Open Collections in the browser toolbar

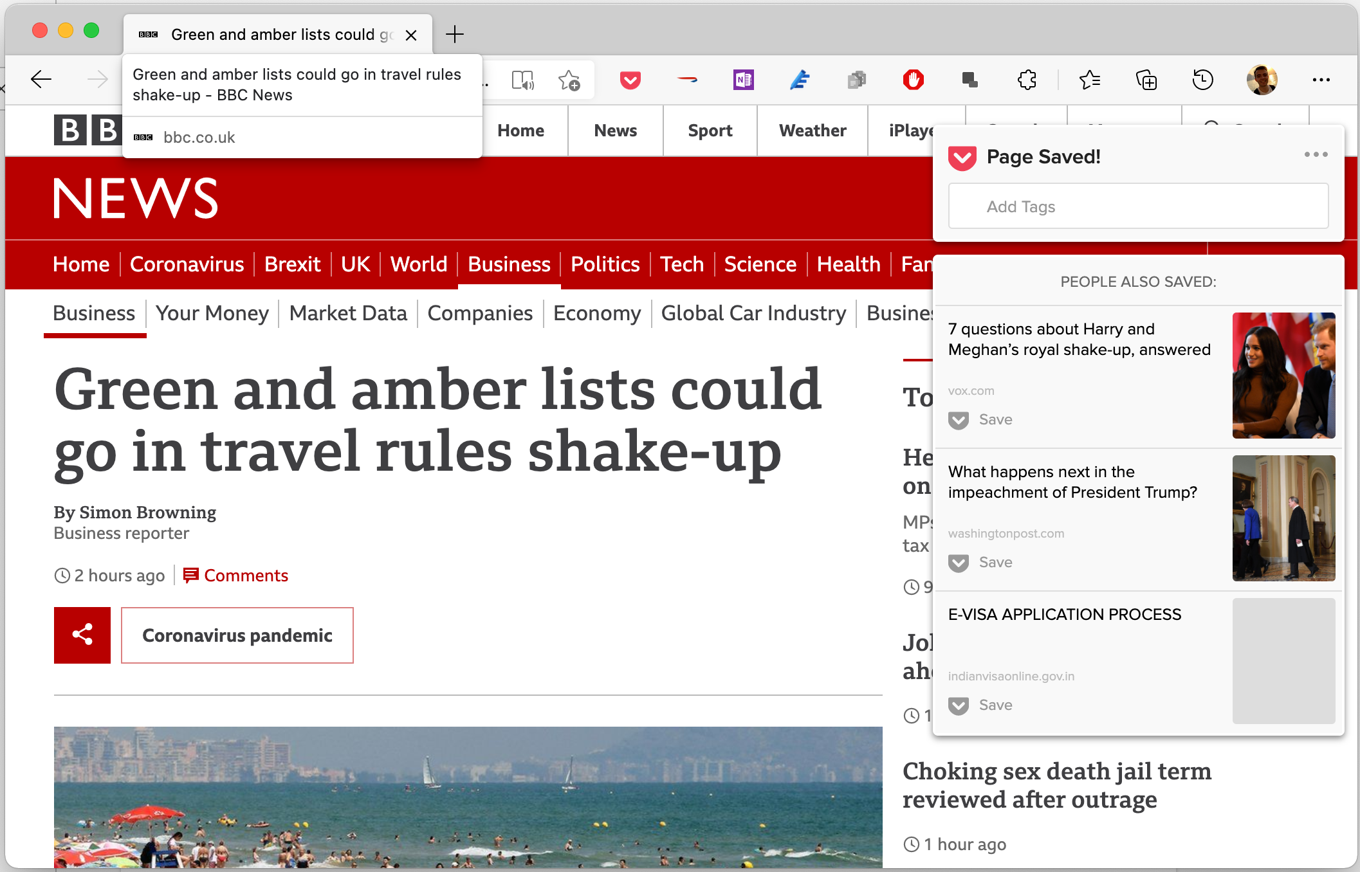coord(1146,80)
